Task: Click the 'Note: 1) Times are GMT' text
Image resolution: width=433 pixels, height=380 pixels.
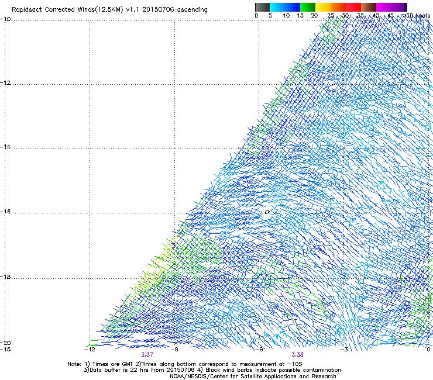Action: (x=101, y=364)
